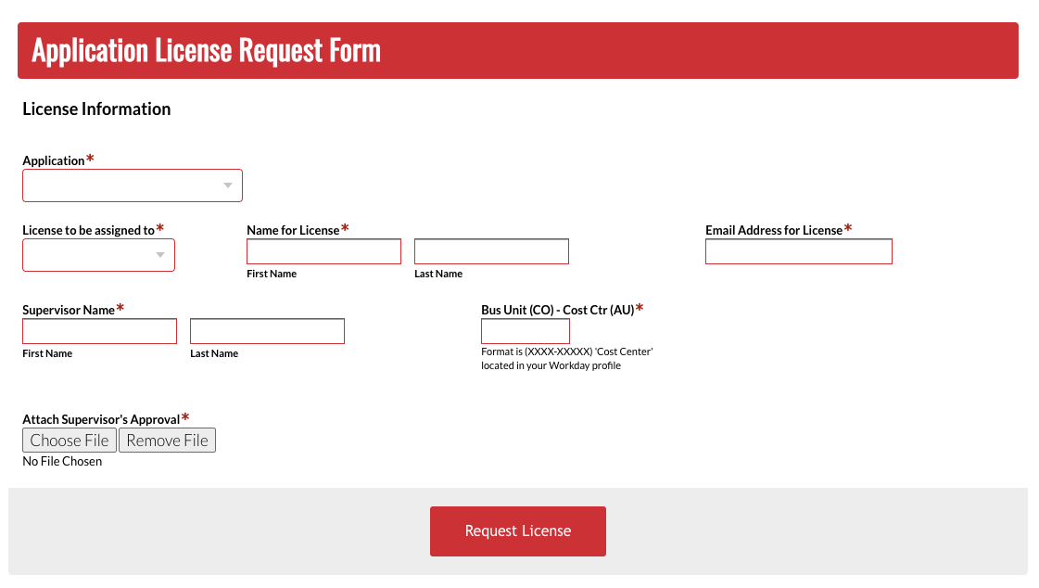Click the Application License Request Form header
This screenshot has height=588, width=1039.
(206, 50)
